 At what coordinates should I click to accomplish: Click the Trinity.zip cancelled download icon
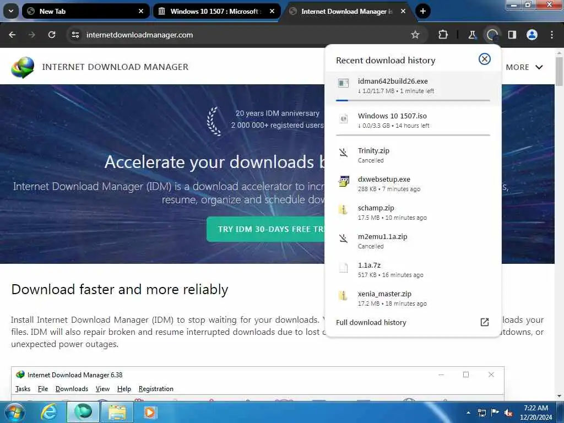[x=344, y=153]
